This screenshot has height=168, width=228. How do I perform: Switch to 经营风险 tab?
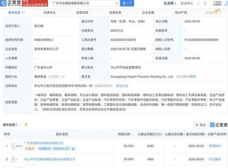(x=82, y=12)
